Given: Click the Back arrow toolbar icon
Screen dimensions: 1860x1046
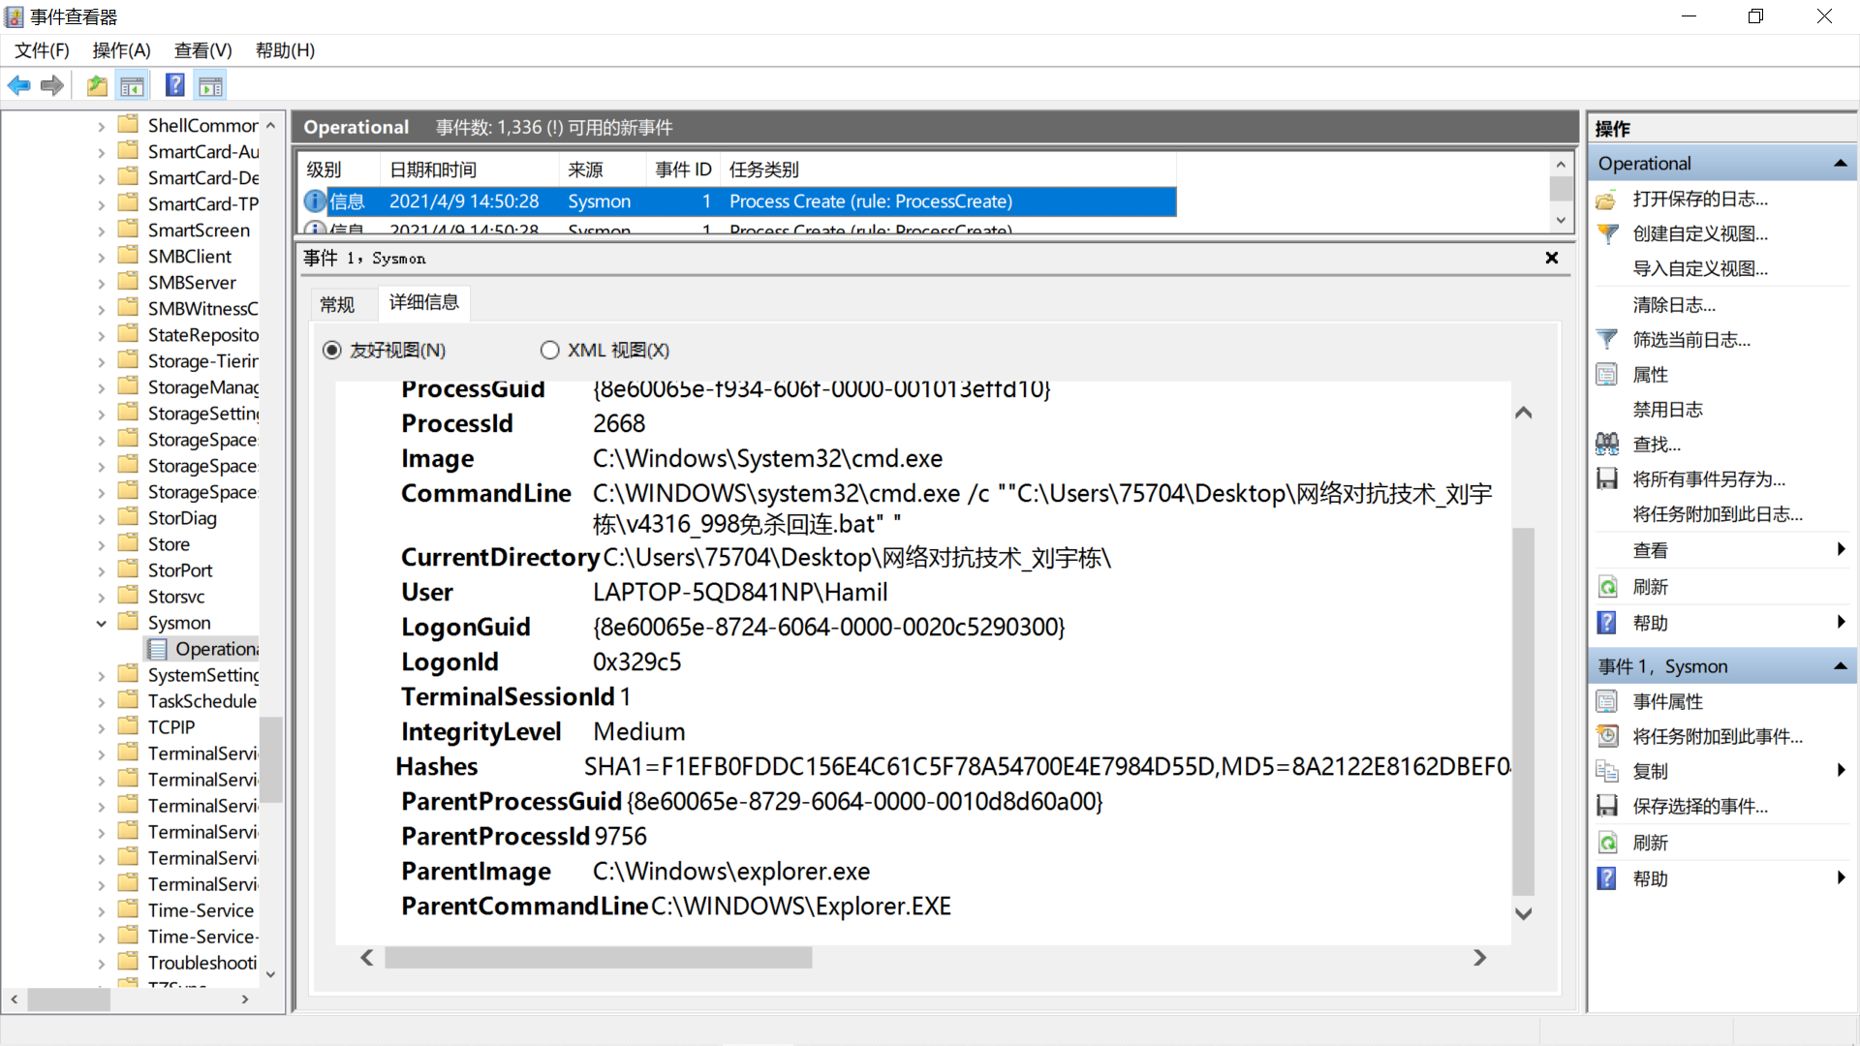Looking at the screenshot, I should (x=18, y=86).
